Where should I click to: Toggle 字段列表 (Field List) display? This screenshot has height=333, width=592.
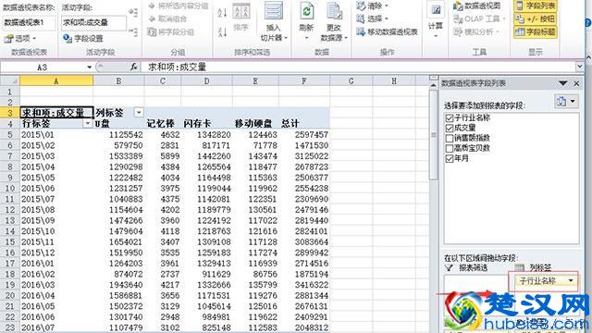(536, 6)
